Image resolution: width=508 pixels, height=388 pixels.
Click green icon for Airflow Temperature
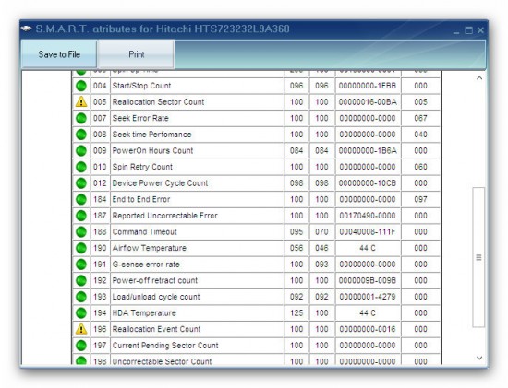[x=81, y=248]
